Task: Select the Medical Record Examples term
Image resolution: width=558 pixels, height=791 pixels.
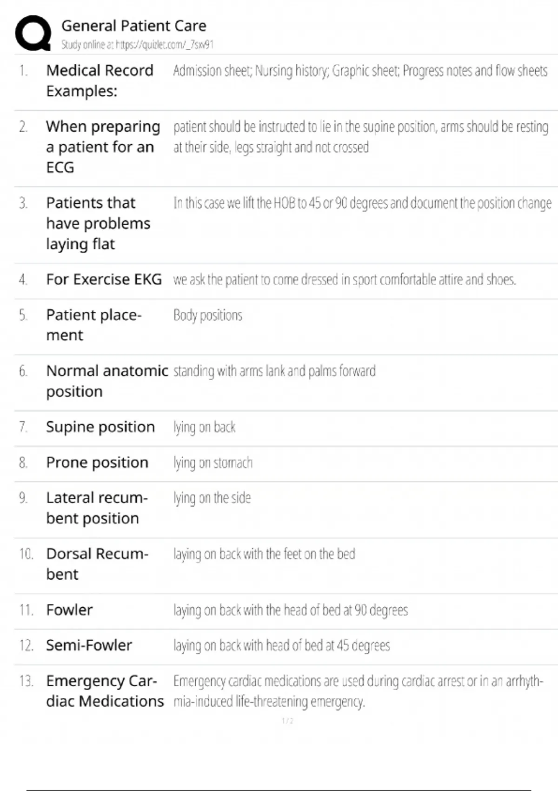Action: (100, 80)
